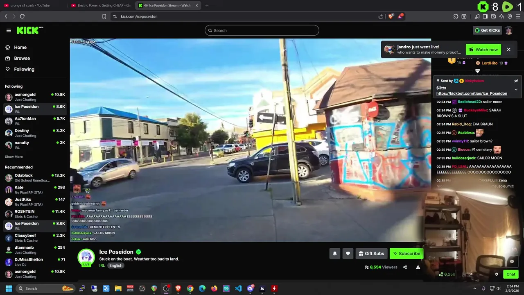Subscribe to Ice Poseidon
This screenshot has width=524, height=295.
(407, 254)
